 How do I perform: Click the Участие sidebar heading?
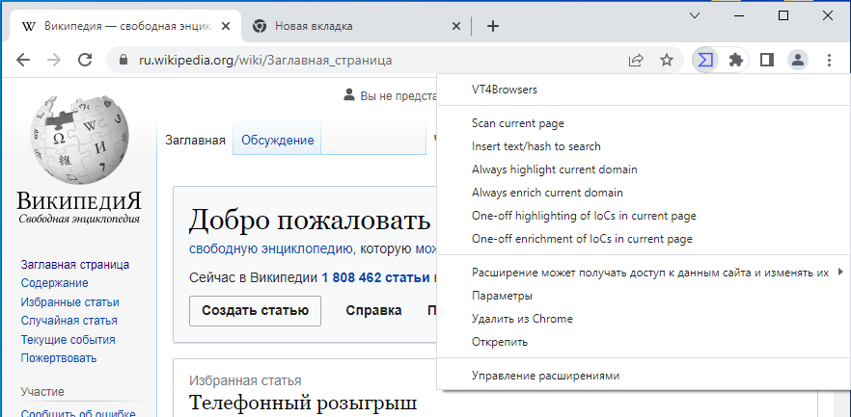point(42,392)
